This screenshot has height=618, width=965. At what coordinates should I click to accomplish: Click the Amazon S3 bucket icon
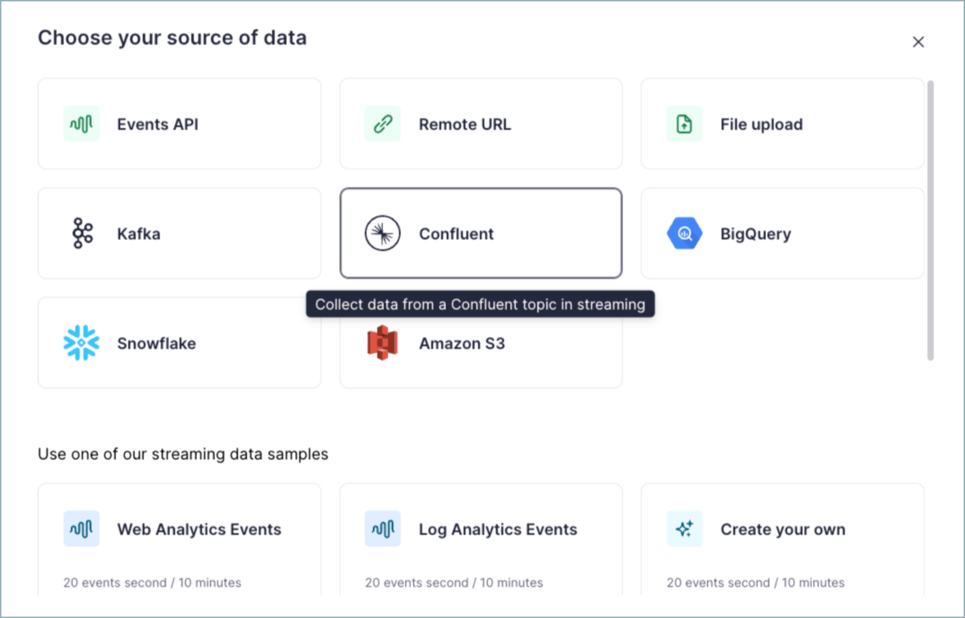(383, 343)
